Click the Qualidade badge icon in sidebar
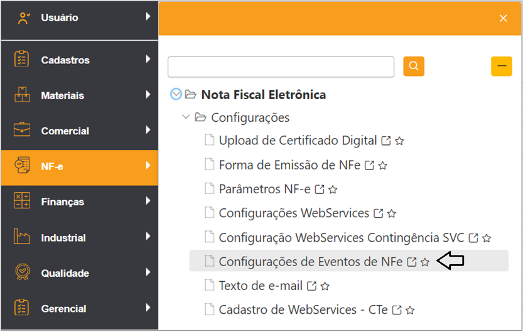 22,272
